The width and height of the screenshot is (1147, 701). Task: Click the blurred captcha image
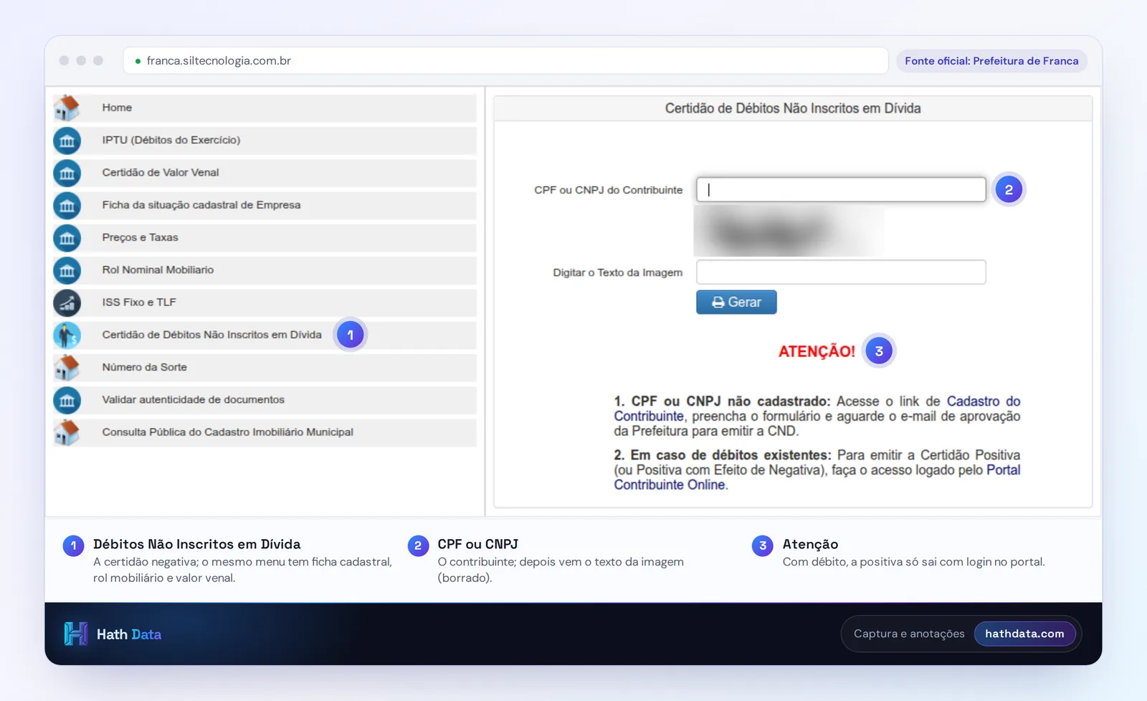point(789,231)
